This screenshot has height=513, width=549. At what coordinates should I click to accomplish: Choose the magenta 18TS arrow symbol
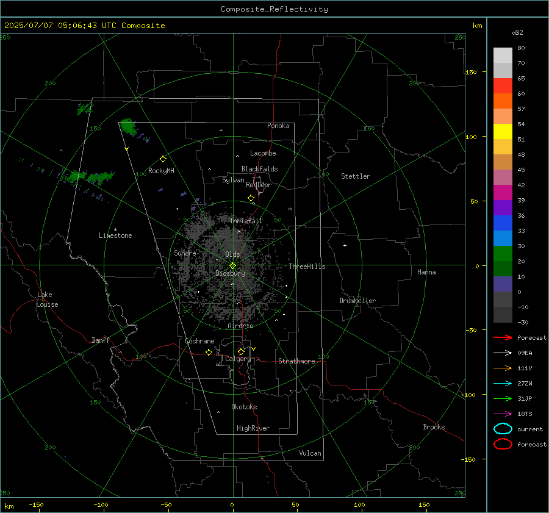pyautogui.click(x=503, y=414)
